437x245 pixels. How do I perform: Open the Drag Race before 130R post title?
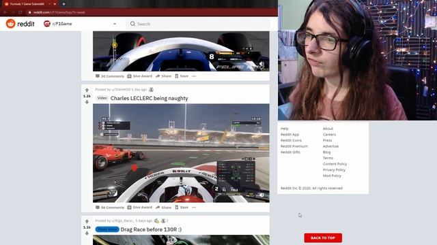coord(151,229)
